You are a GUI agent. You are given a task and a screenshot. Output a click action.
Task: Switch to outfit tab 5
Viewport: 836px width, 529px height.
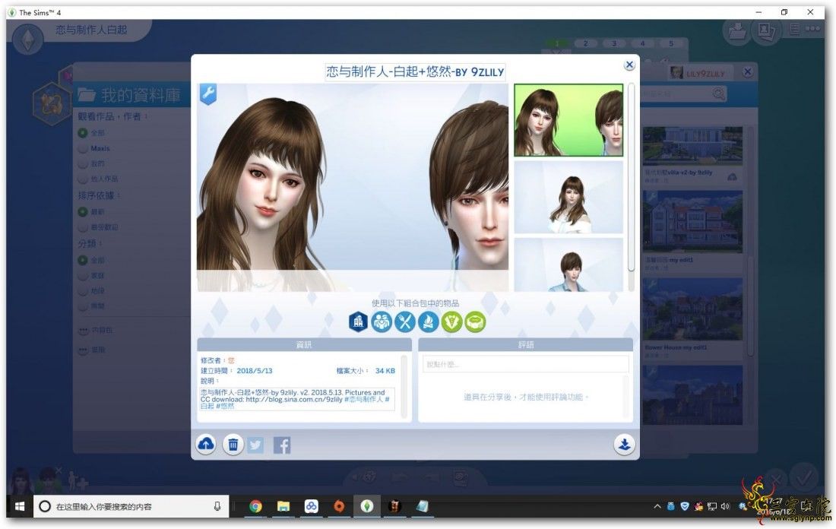[x=670, y=43]
